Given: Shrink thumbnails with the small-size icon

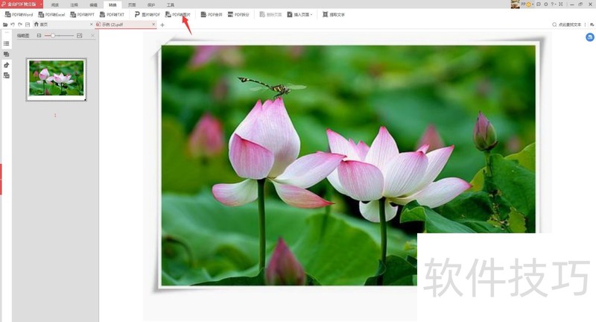Looking at the screenshot, I should click(39, 35).
